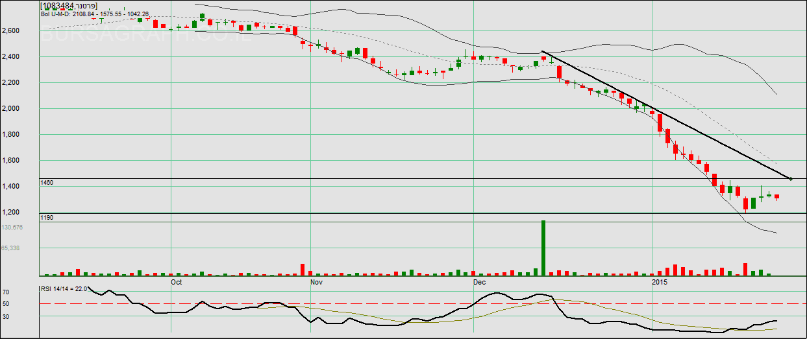Select the 1190 support level label
The image size is (807, 339).
(x=47, y=218)
